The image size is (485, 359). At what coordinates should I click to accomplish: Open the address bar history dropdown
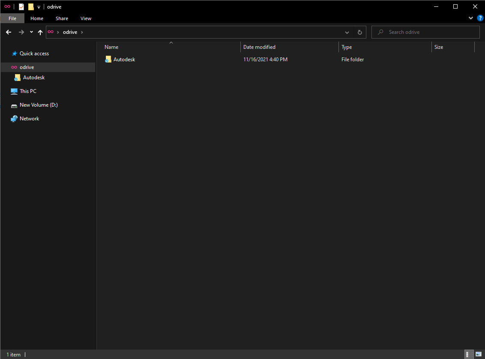point(347,33)
